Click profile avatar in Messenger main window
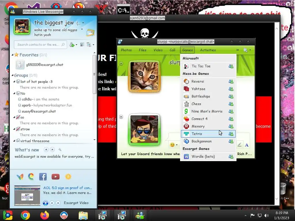 point(22,26)
